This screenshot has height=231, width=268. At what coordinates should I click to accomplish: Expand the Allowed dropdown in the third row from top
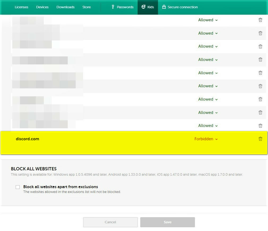point(208,46)
